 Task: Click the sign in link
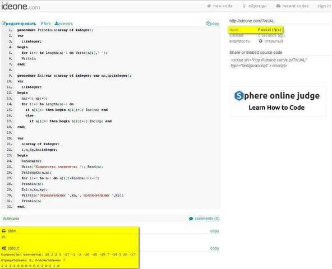click(x=324, y=6)
